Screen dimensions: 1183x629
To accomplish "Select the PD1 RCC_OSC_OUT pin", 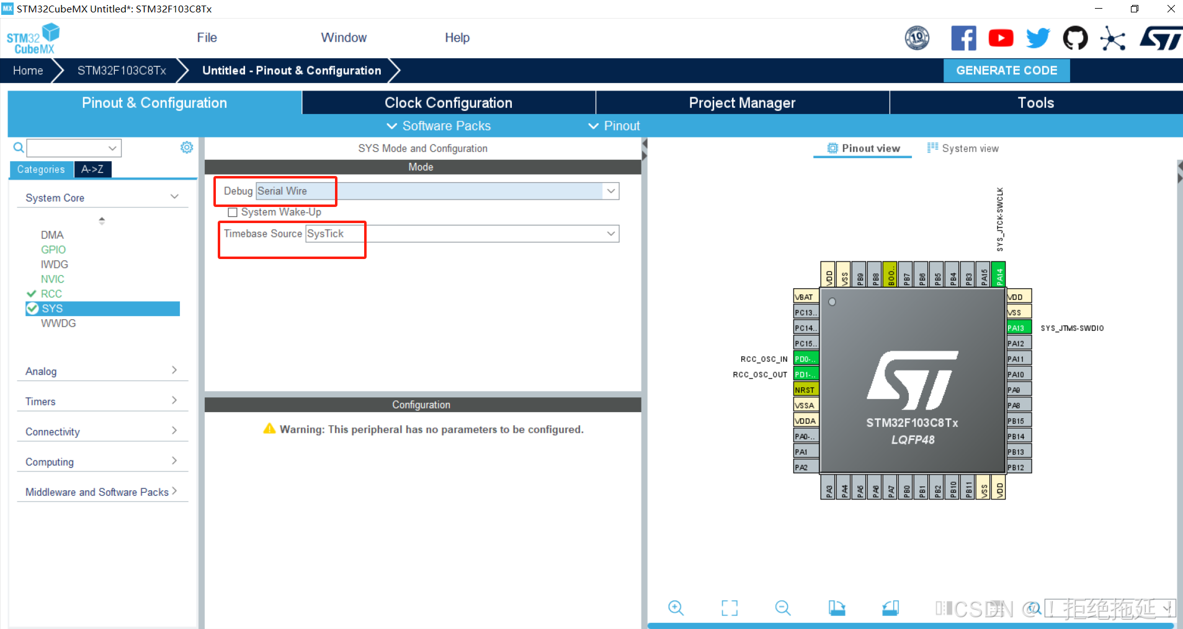I will click(x=806, y=374).
